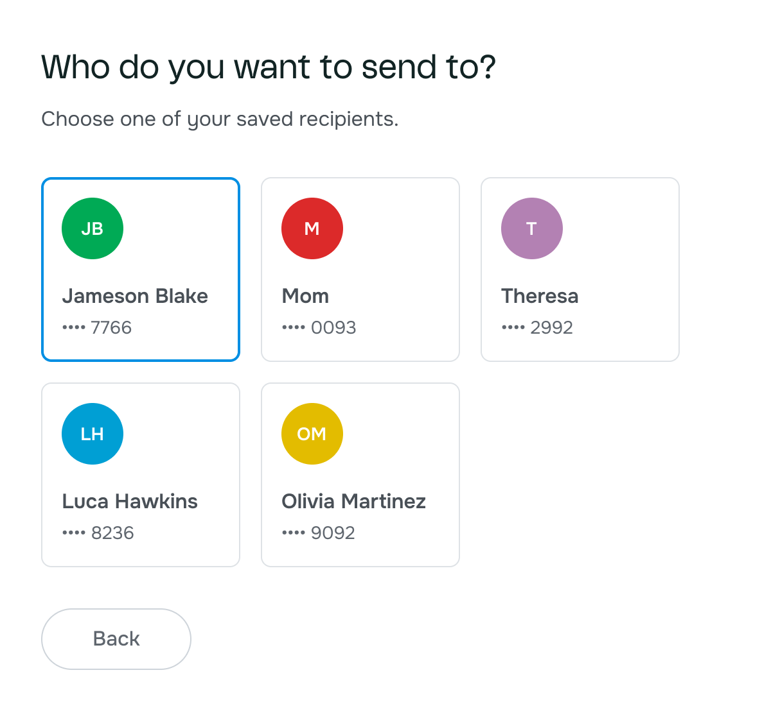Image resolution: width=771 pixels, height=711 pixels.
Task: Click the saved recipients instruction text
Action: pos(220,119)
